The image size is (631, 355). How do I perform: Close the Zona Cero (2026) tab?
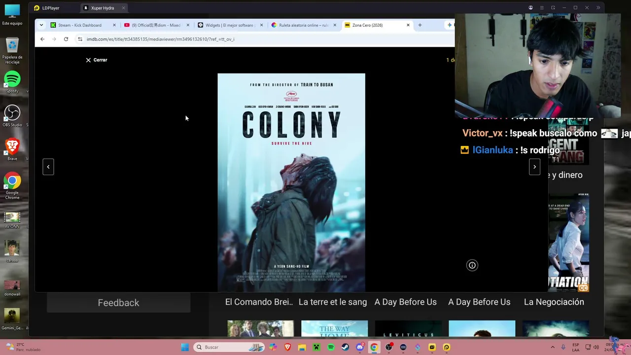coord(408,25)
